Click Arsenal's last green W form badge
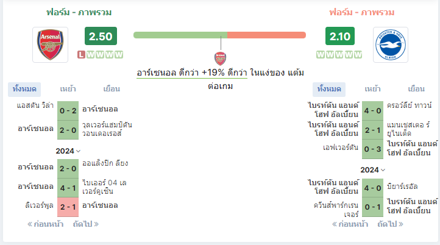This screenshot has width=440, height=245. click(119, 54)
